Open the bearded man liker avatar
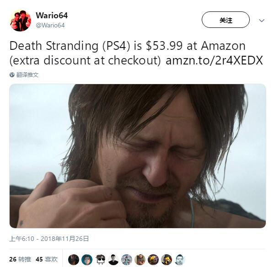 click(x=140, y=260)
